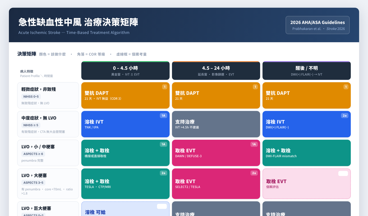Open the 溶栓 IVT TNK / tPA card
The width and height of the screenshot is (368, 216).
tap(125, 124)
